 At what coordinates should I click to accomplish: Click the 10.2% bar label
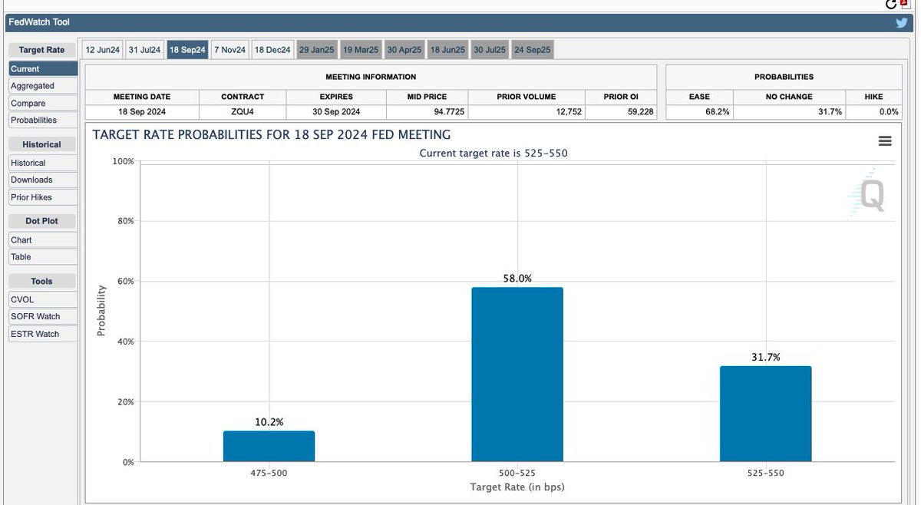269,422
